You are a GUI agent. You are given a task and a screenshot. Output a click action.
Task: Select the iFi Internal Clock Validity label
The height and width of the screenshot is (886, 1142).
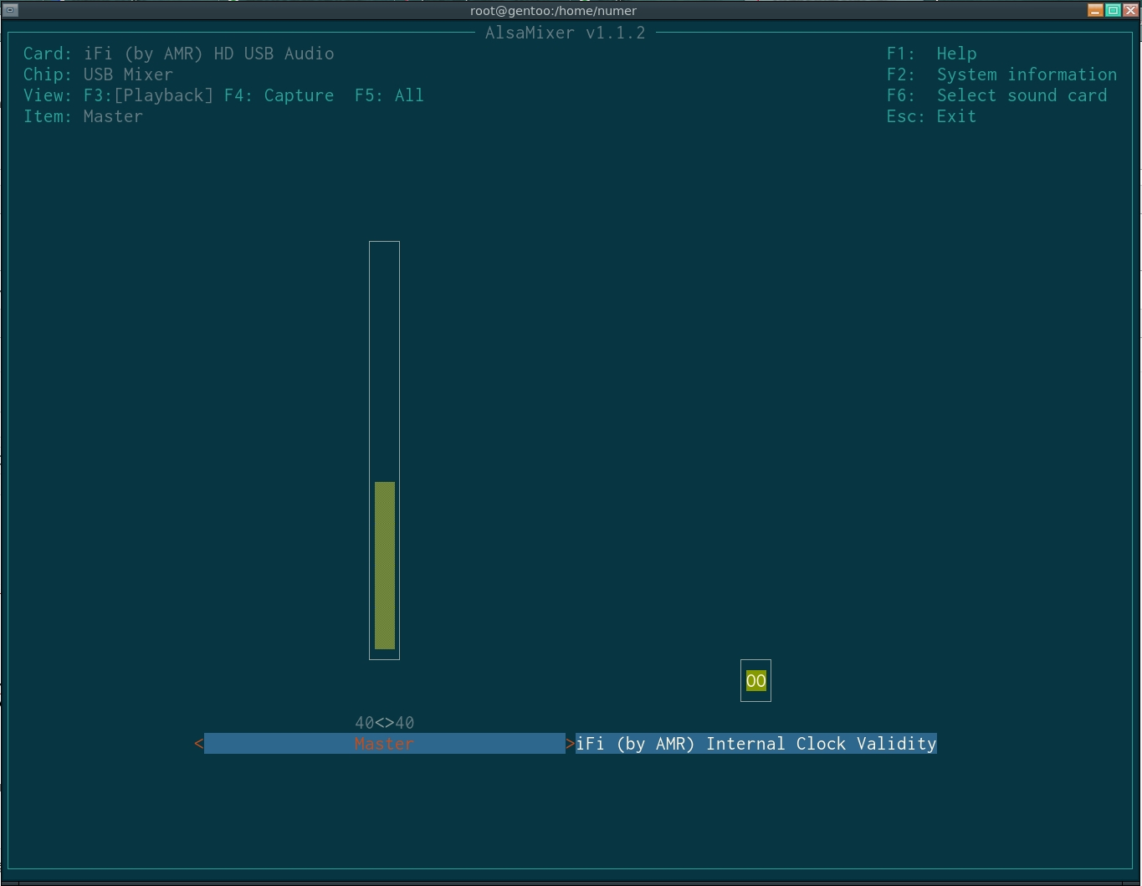click(756, 744)
